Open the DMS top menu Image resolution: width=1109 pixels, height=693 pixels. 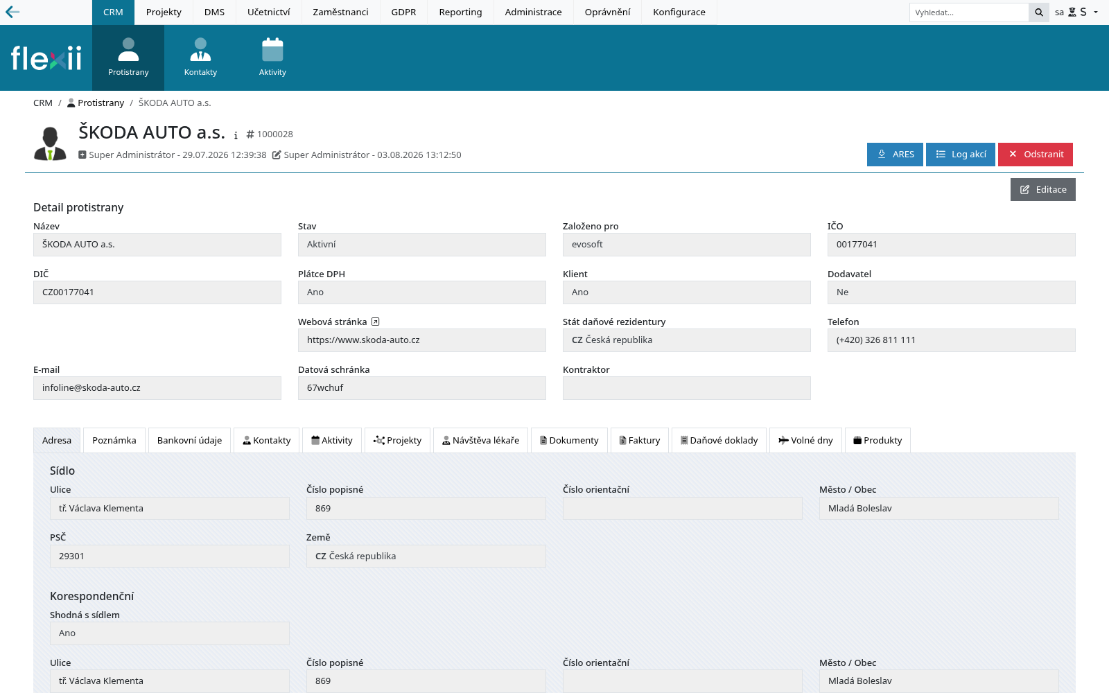(214, 12)
